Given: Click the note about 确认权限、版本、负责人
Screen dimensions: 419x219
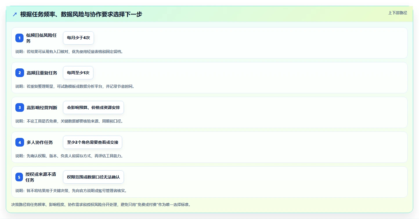Looking at the screenshot, I should pyautogui.click(x=69, y=156).
